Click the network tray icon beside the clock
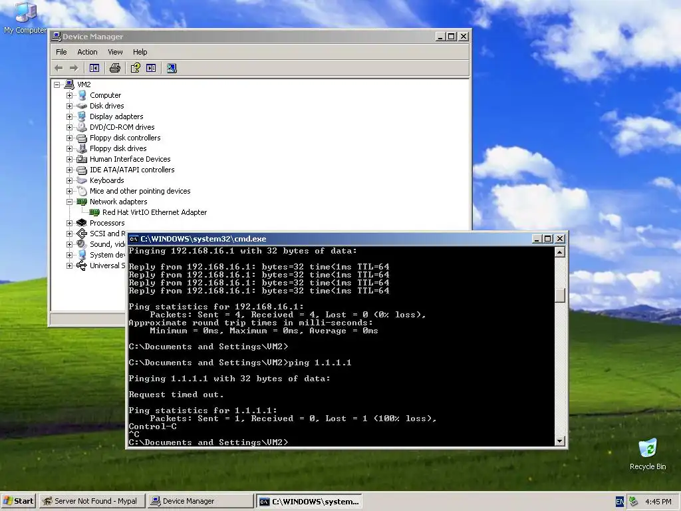 [x=634, y=502]
